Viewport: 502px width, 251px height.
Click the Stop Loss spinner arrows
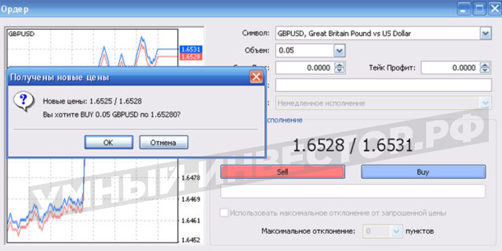340,68
